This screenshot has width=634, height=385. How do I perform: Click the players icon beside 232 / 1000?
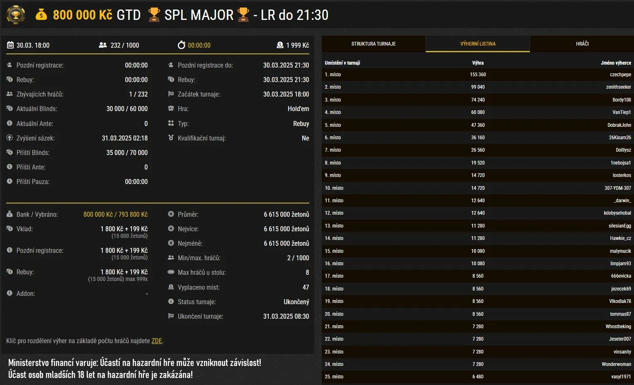[x=101, y=45]
